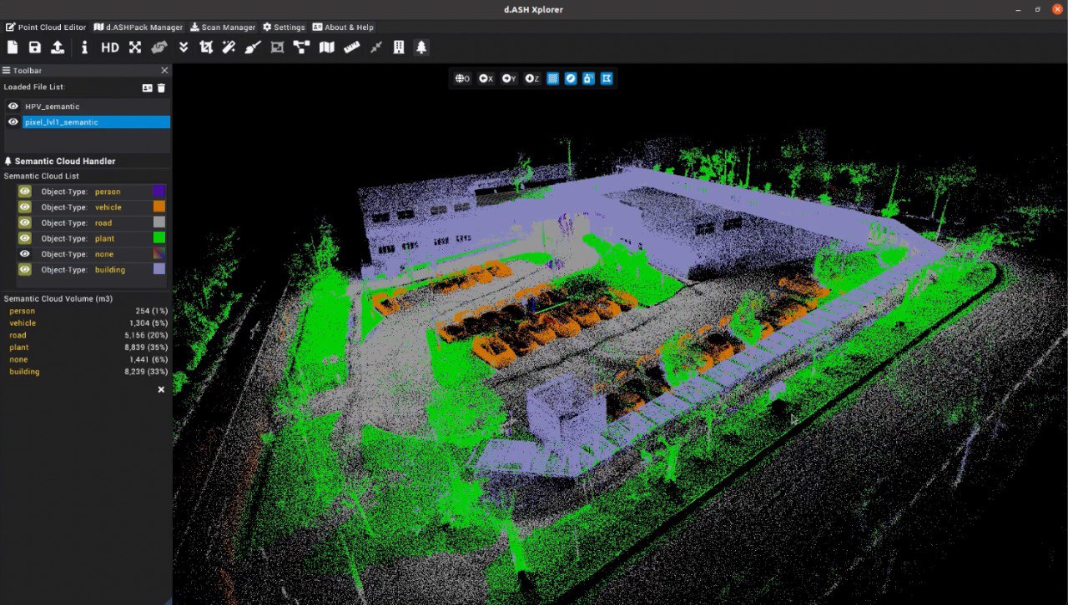Screen dimensions: 1068x605
Task: Close the Toolbar panel
Action: (x=164, y=71)
